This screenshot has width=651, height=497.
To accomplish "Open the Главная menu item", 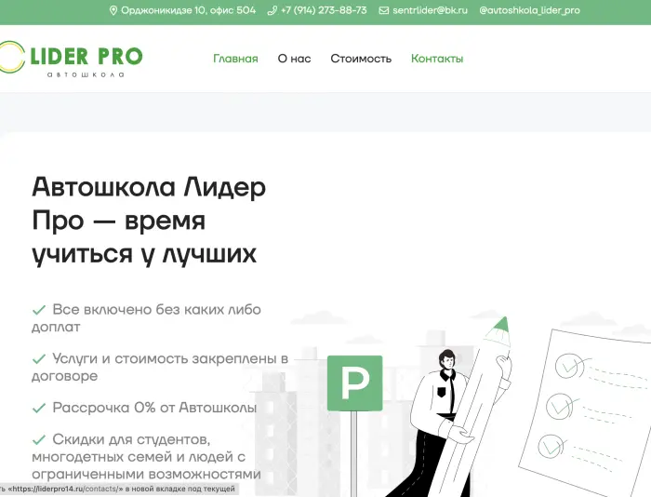I will [235, 59].
